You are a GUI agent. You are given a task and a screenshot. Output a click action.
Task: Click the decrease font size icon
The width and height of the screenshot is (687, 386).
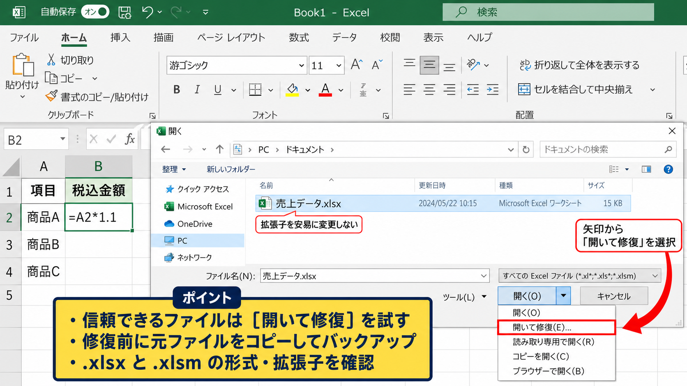coord(377,64)
